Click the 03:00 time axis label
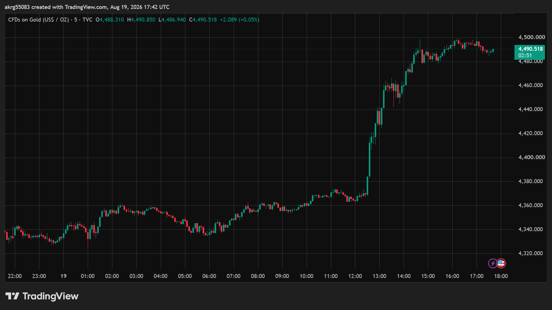The height and width of the screenshot is (310, 552). click(136, 276)
